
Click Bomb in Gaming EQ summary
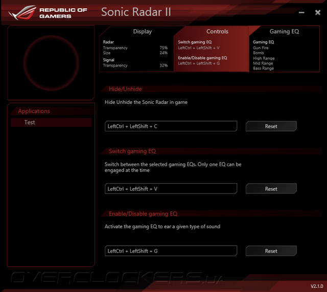pyautogui.click(x=259, y=53)
